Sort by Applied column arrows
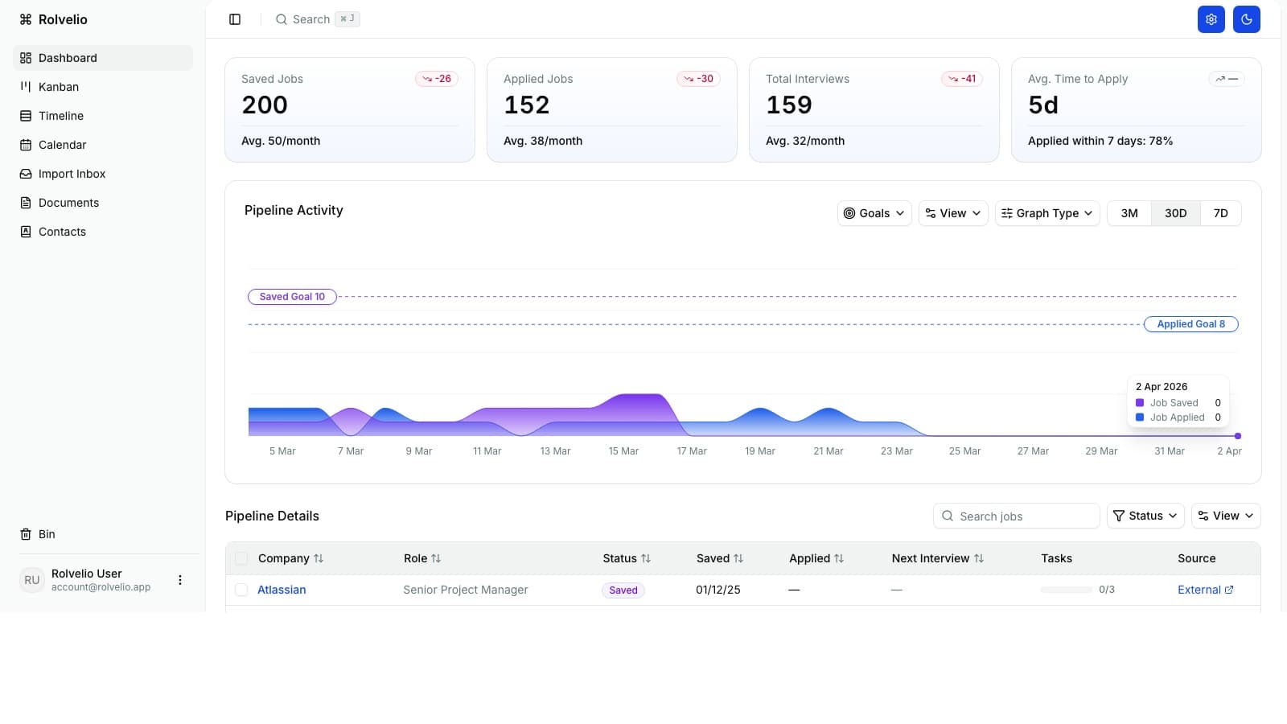The width and height of the screenshot is (1287, 724). (x=839, y=558)
